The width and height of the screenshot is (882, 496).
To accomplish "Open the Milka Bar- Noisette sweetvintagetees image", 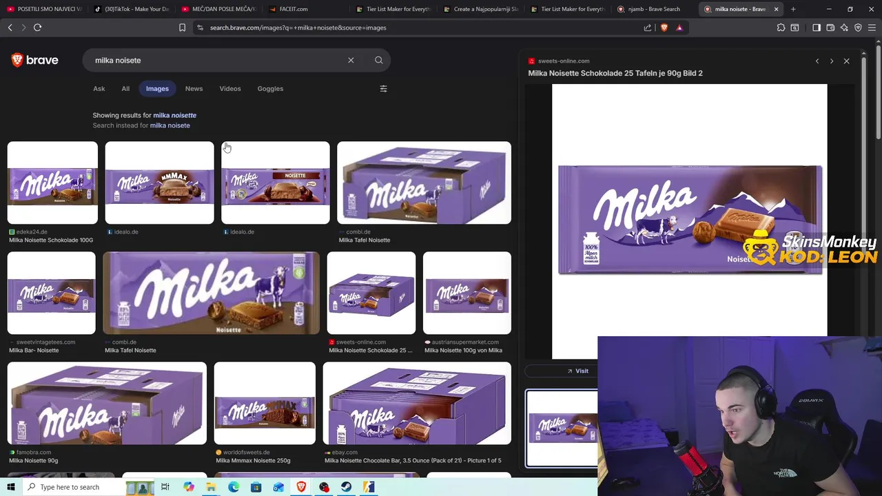I will tap(52, 293).
